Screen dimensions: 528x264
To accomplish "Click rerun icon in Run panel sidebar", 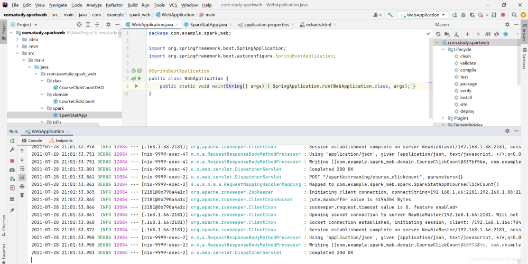I will [12, 141].
